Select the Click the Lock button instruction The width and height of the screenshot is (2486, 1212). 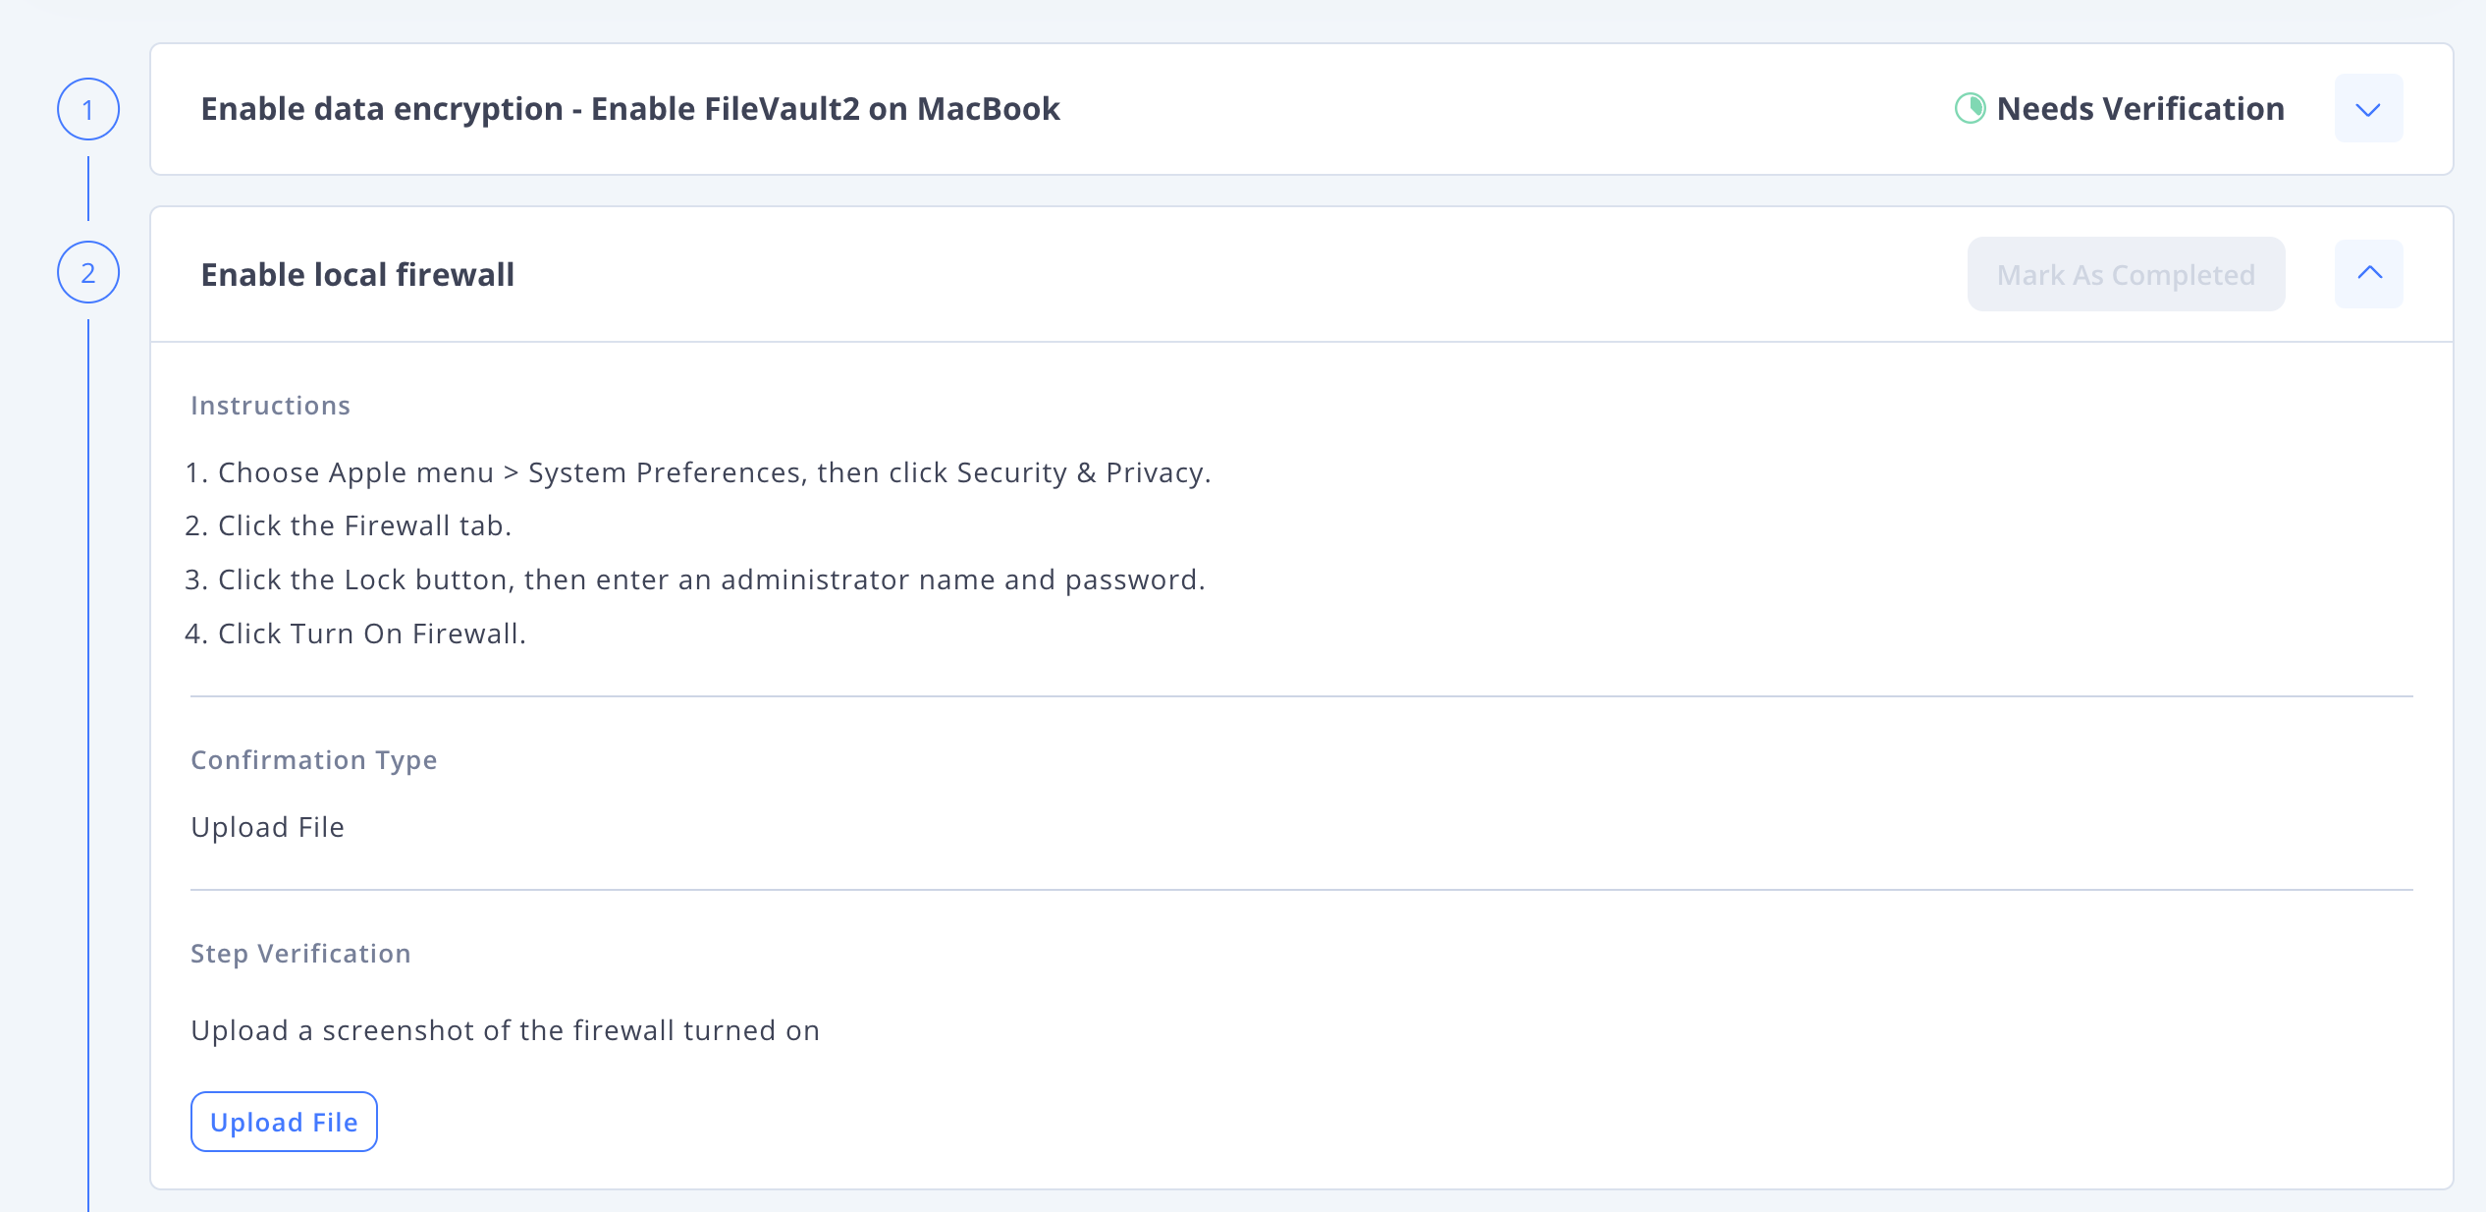tap(695, 579)
